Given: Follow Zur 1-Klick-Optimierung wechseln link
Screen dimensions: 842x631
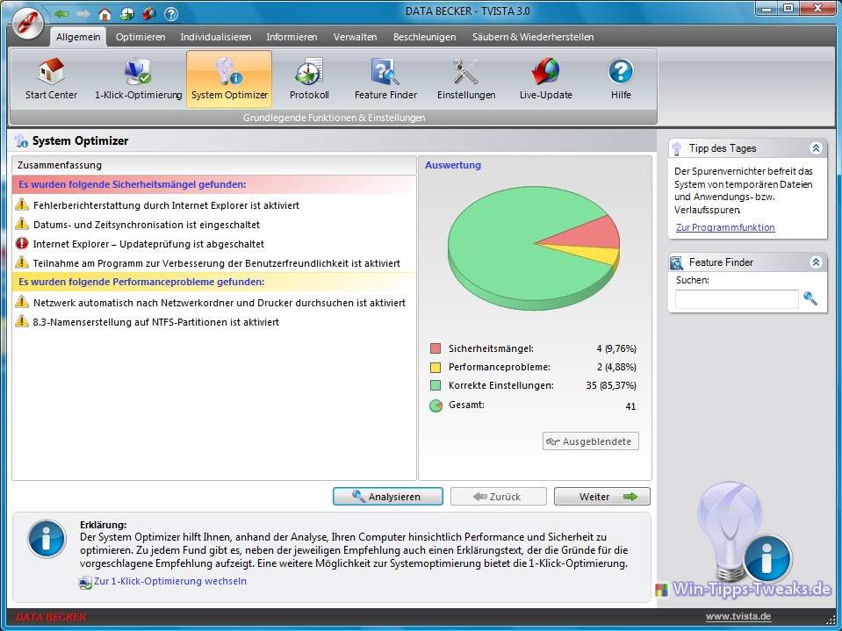Looking at the screenshot, I should (170, 581).
